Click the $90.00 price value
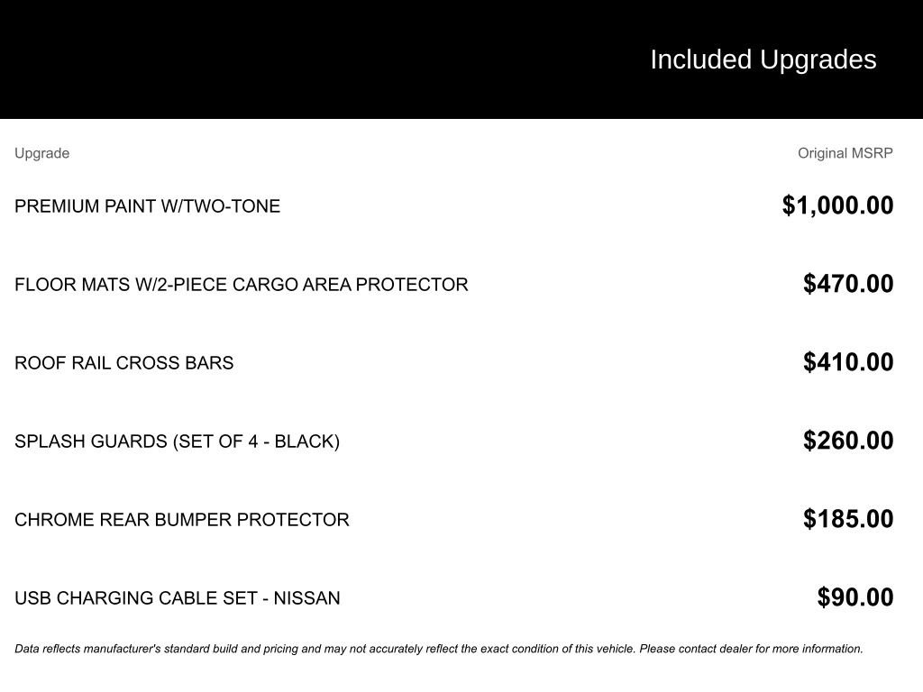 pyautogui.click(x=855, y=596)
